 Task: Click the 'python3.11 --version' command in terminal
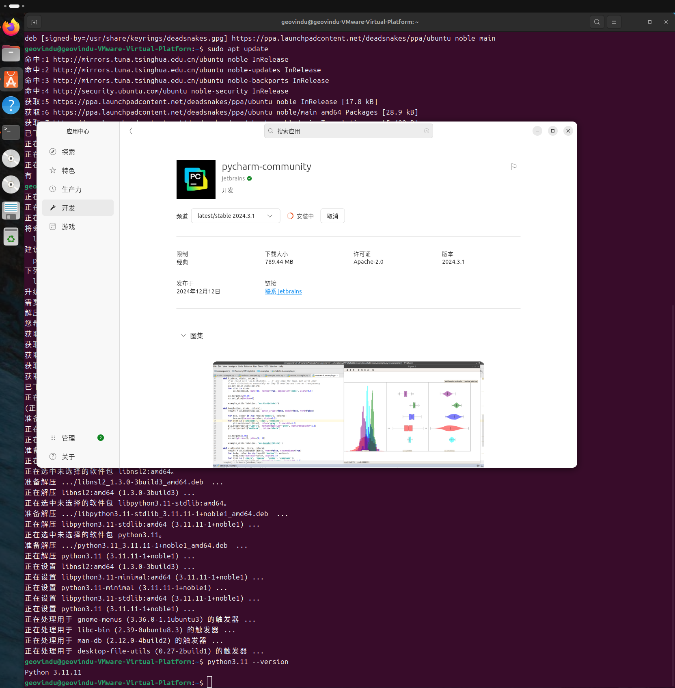click(248, 662)
